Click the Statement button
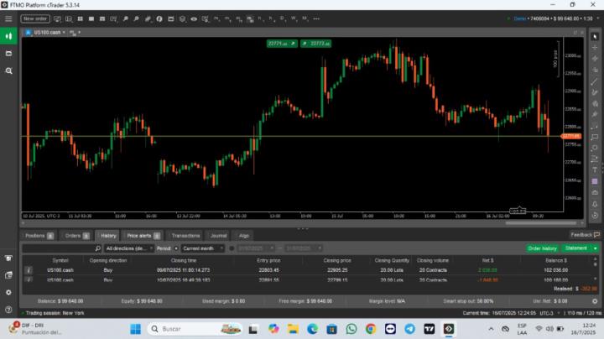604x339 pixels. tap(577, 248)
